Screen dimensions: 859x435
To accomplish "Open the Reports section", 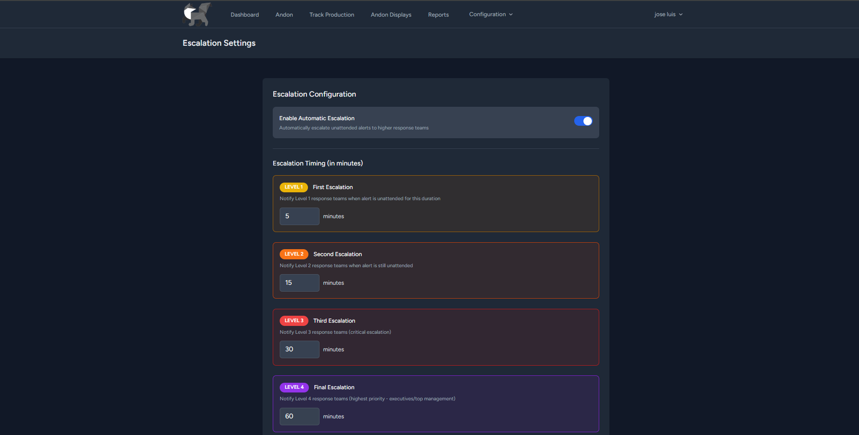I will (x=438, y=15).
